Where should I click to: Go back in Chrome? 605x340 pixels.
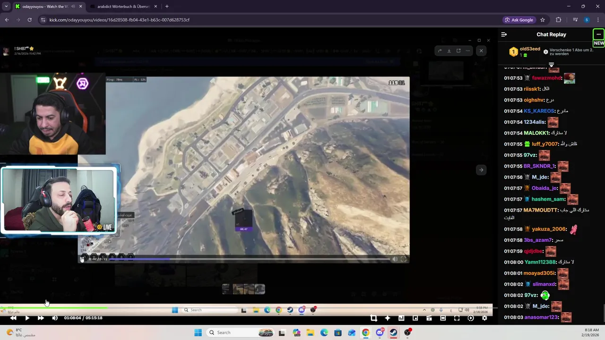[x=7, y=20]
